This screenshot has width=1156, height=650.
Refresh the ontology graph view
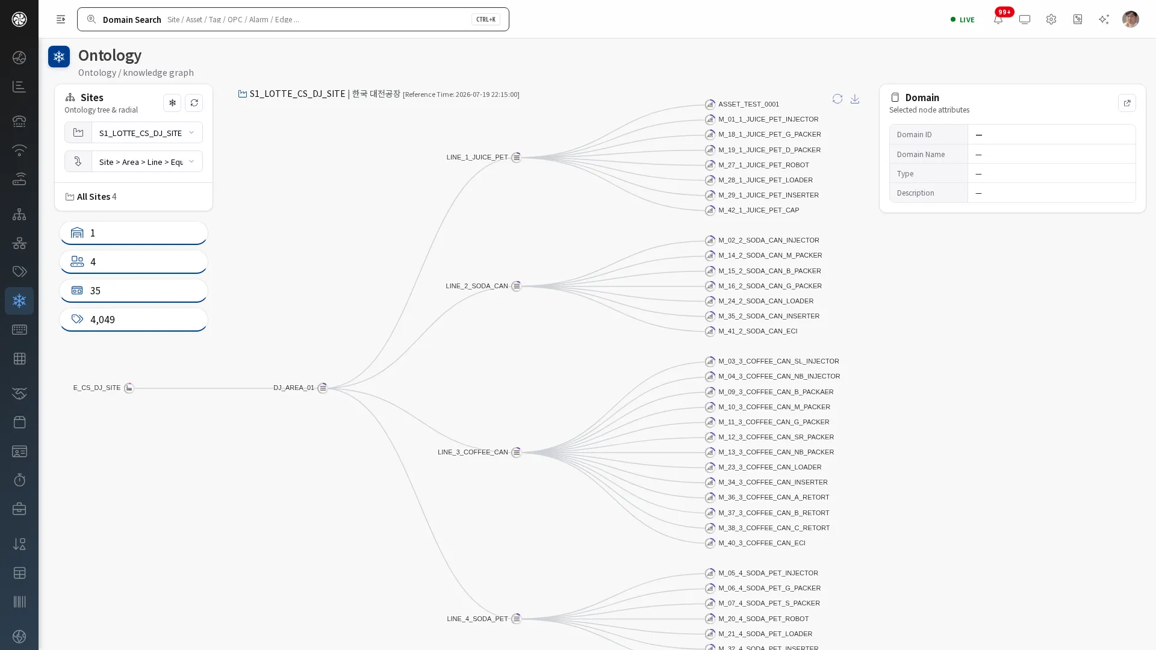coord(837,99)
